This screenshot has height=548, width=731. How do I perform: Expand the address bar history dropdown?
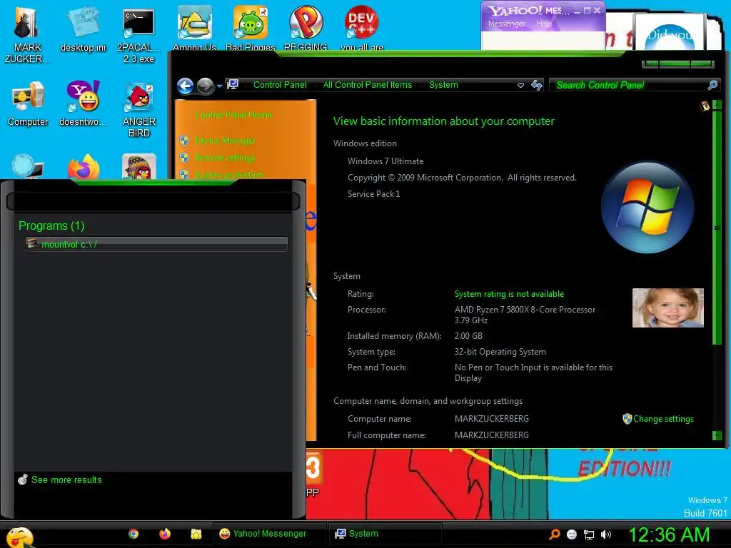click(x=520, y=86)
